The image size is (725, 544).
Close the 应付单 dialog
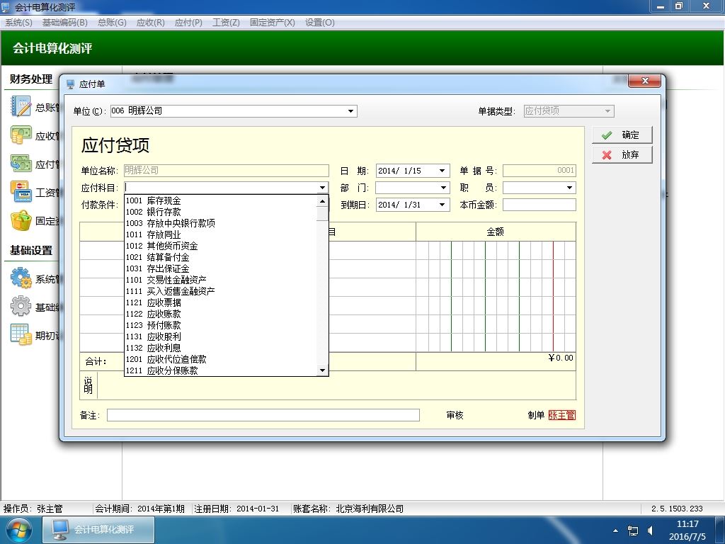click(645, 81)
